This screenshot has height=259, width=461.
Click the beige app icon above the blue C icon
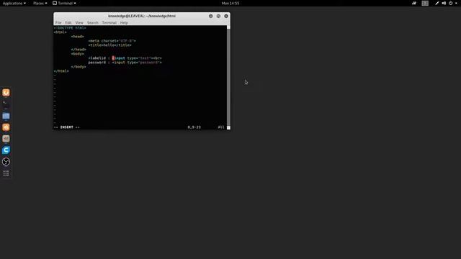6,139
